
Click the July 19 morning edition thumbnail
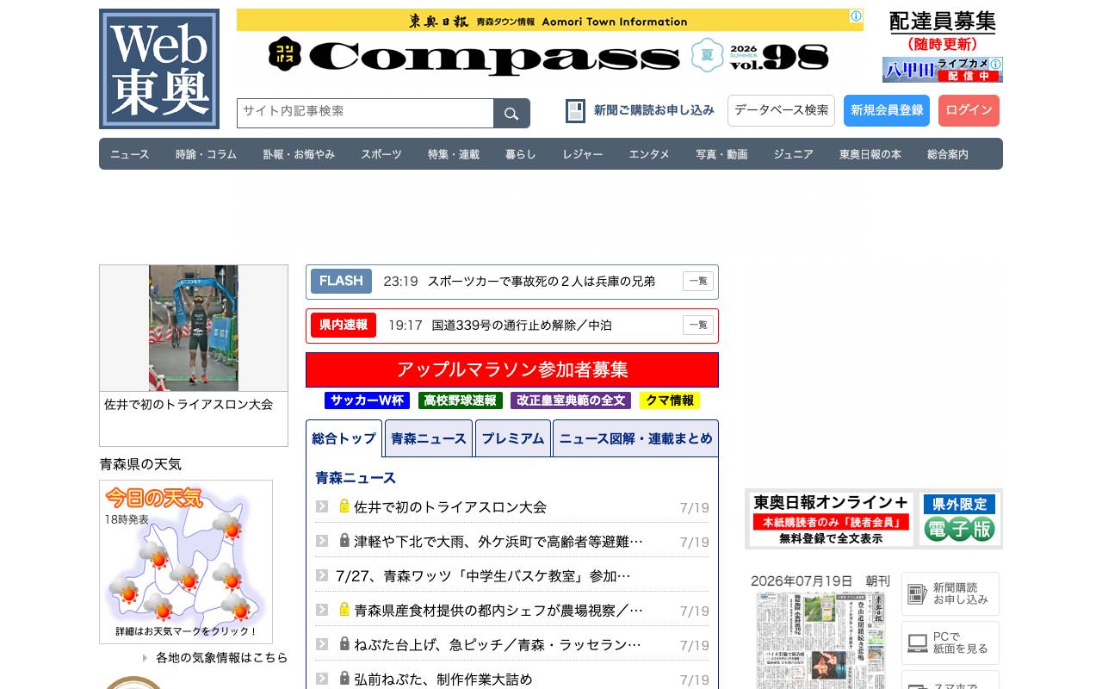click(821, 640)
